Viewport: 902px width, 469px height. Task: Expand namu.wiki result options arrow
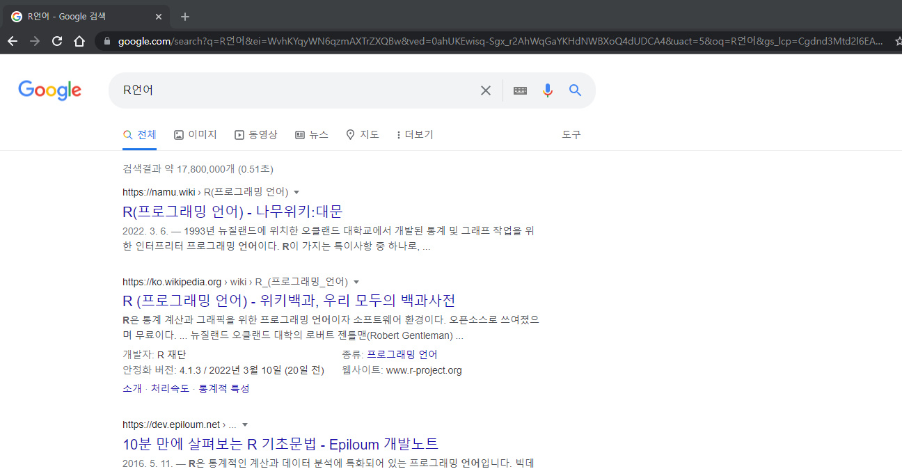coord(296,192)
